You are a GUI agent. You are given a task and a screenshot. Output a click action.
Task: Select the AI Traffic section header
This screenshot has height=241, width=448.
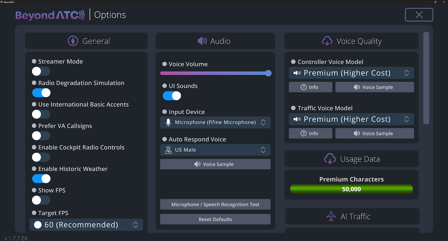click(352, 216)
